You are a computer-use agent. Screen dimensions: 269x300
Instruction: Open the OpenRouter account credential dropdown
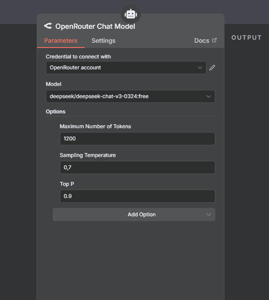tap(126, 68)
